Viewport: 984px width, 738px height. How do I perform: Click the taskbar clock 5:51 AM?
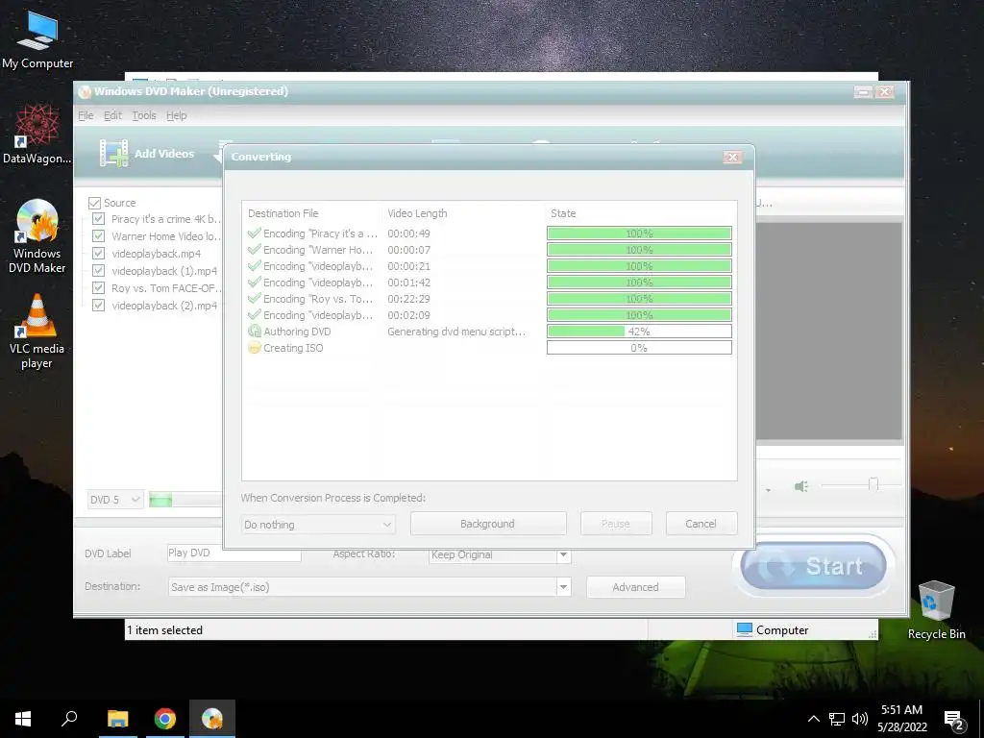coord(901,710)
